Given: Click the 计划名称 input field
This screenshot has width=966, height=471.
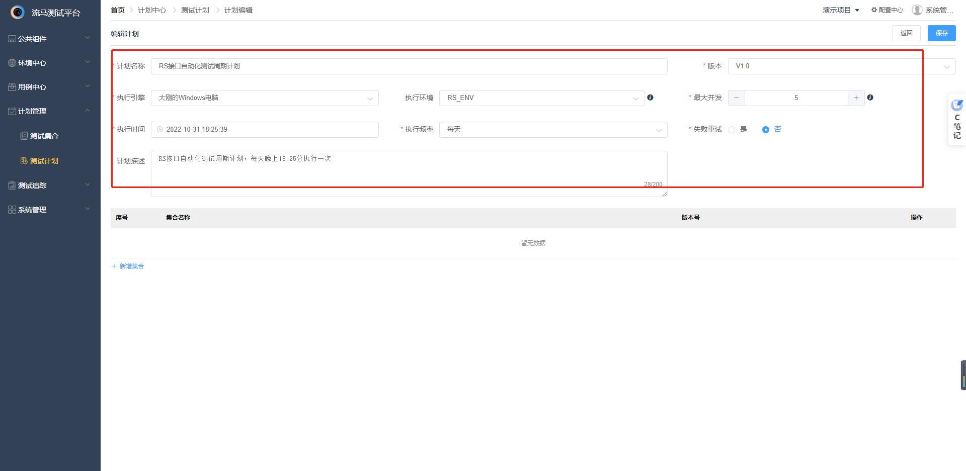Looking at the screenshot, I should [409, 66].
